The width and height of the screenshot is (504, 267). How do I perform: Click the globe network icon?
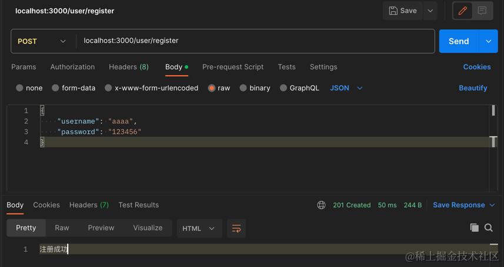tap(321, 205)
